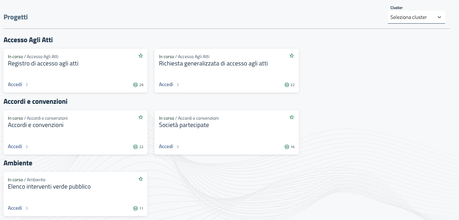Image resolution: width=459 pixels, height=220 pixels.
Task: Toggle favorite star on Accordi e convenzioni card
Action: click(x=141, y=118)
